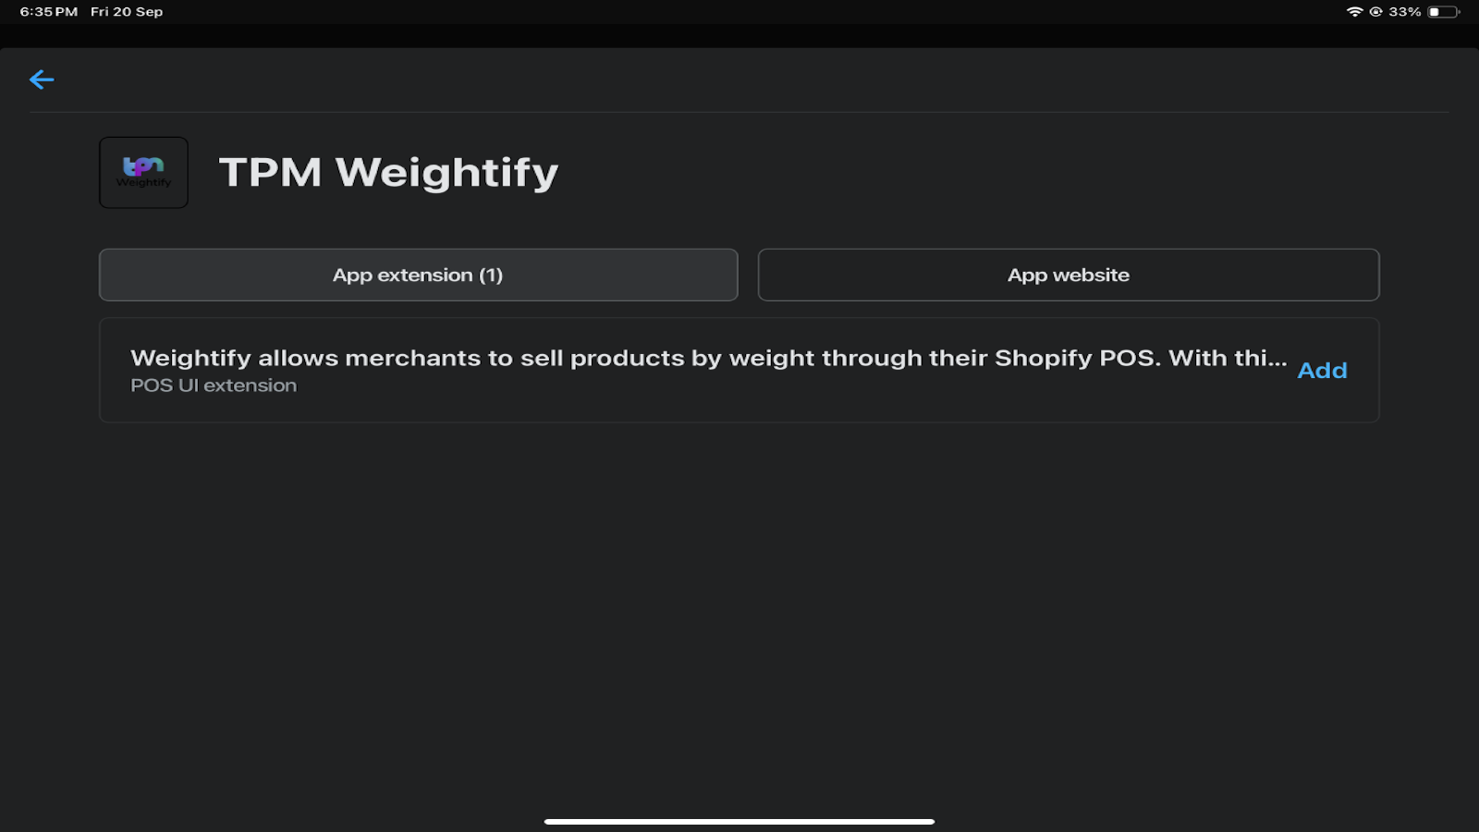
Task: Click the ellipsis ending the truncated description
Action: 1277,361
